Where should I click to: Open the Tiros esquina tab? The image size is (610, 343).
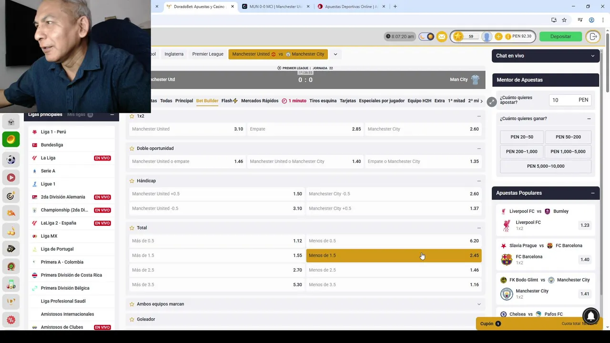pos(323,101)
